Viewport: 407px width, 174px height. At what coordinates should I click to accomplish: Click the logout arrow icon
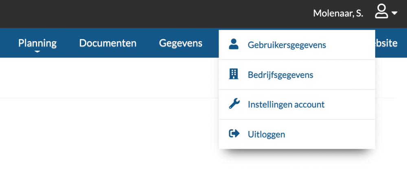pyautogui.click(x=234, y=133)
